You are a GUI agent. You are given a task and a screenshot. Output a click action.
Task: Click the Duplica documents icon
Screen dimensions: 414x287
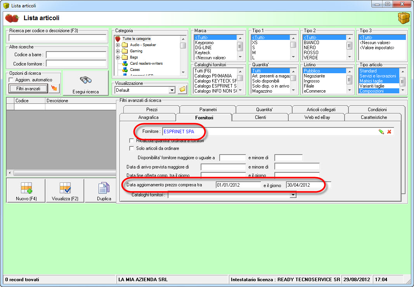pos(104,188)
